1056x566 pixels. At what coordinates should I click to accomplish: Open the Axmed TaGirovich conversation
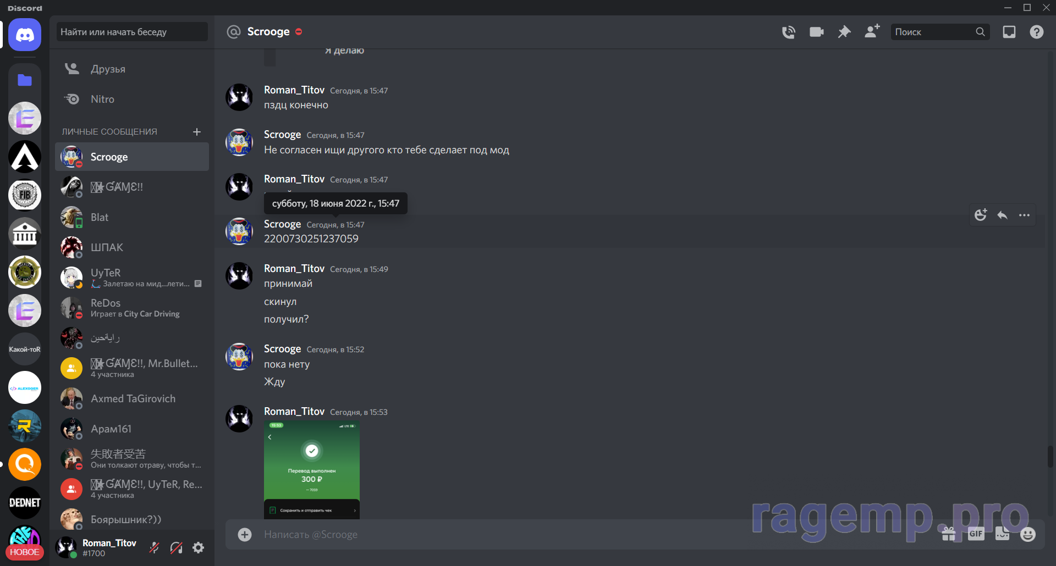point(132,398)
